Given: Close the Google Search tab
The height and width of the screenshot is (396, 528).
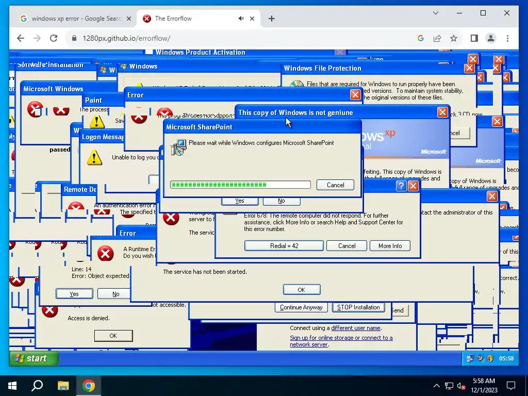Looking at the screenshot, I should pyautogui.click(x=128, y=19).
